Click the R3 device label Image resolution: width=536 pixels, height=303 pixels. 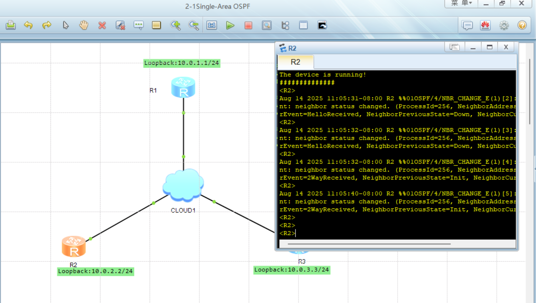click(x=302, y=261)
